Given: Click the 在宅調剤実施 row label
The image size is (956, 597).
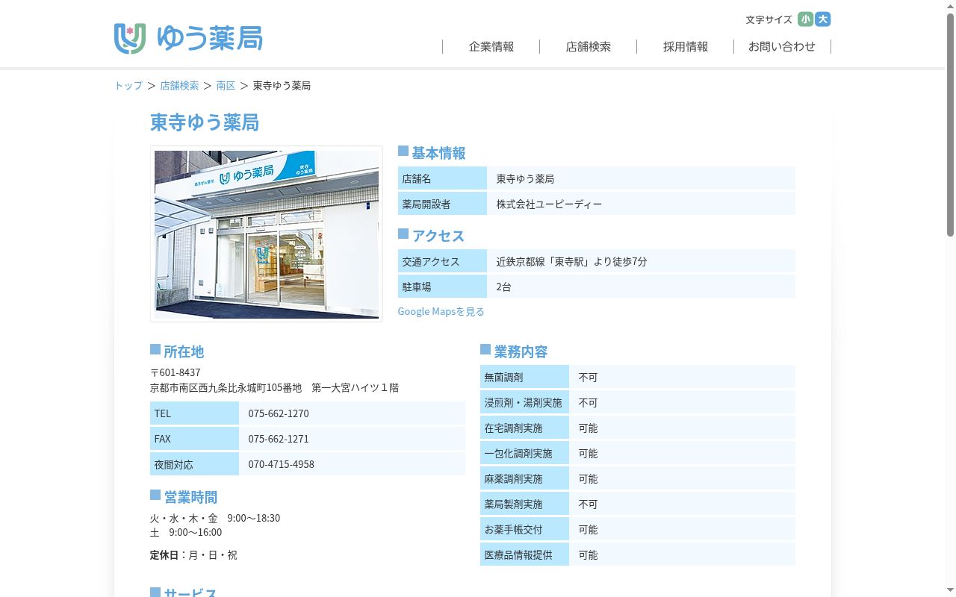Looking at the screenshot, I should (524, 428).
